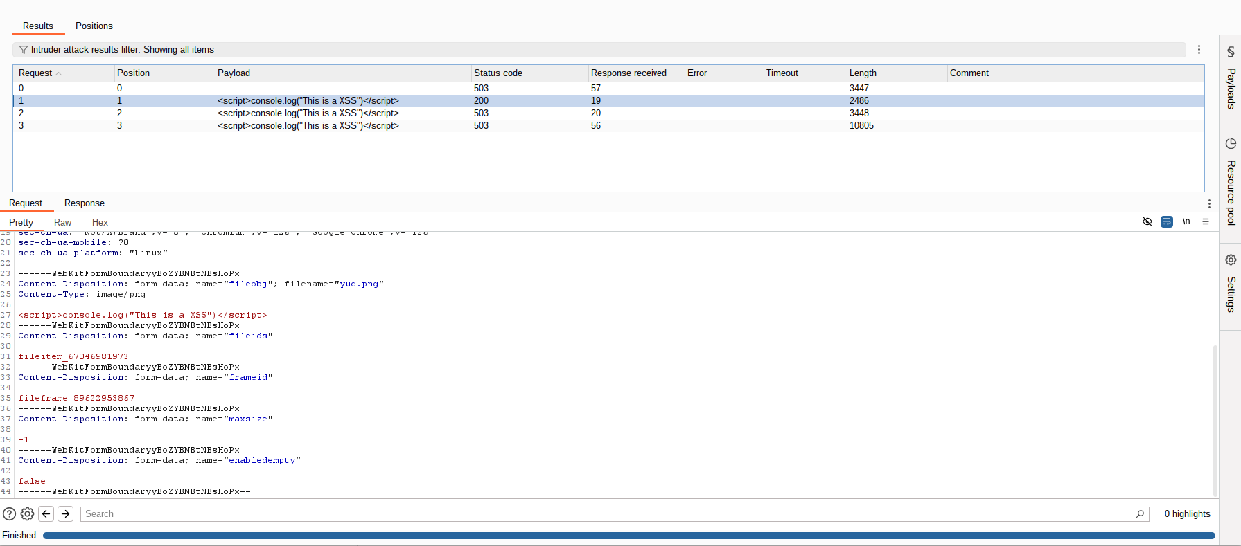The image size is (1241, 546).
Task: Switch to the Positions tab
Action: tap(94, 26)
